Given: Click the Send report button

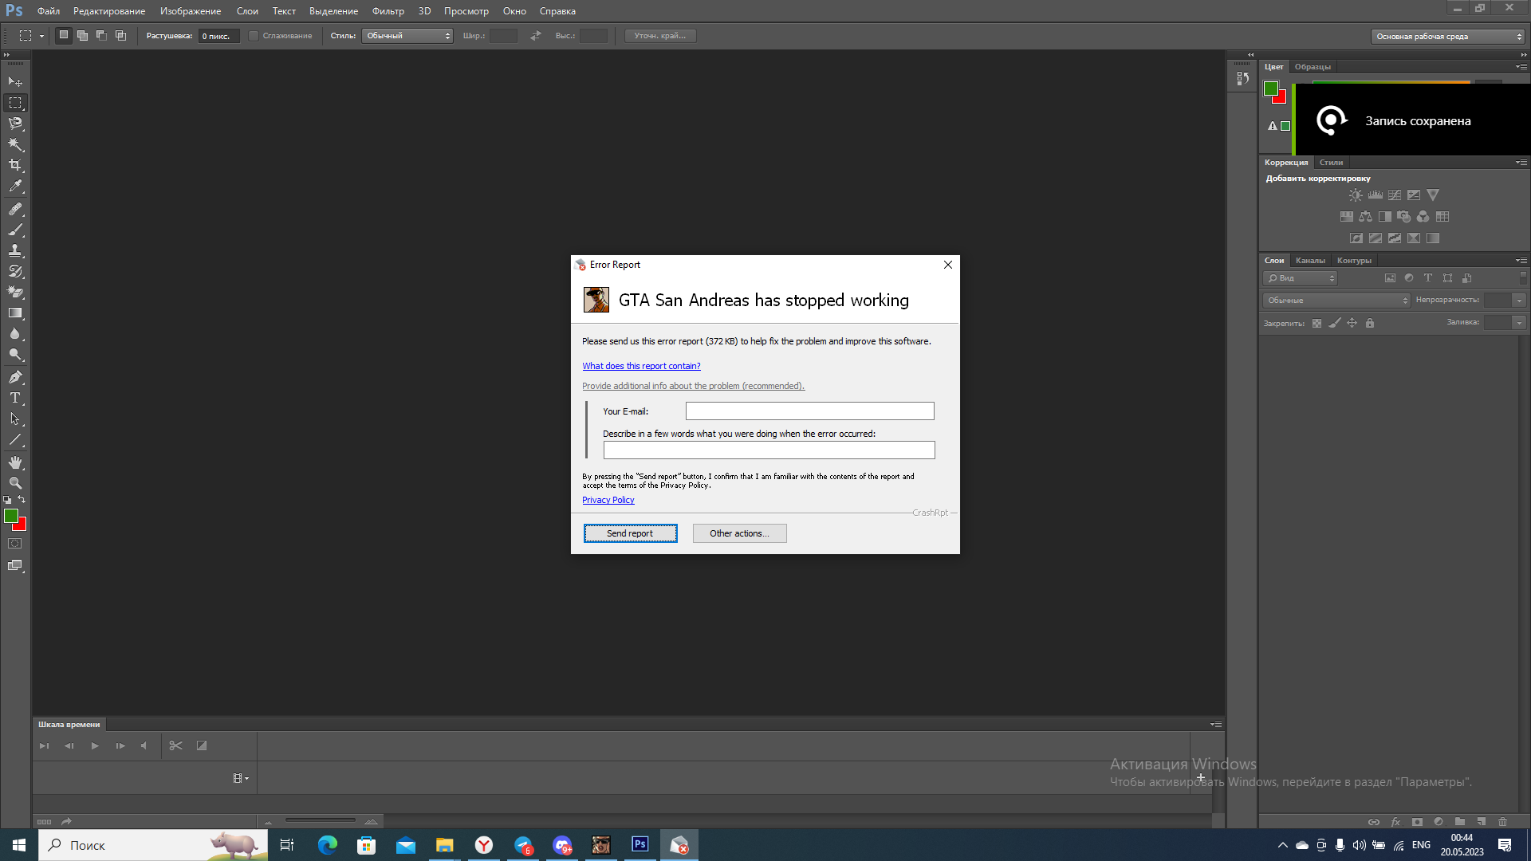Looking at the screenshot, I should (630, 533).
